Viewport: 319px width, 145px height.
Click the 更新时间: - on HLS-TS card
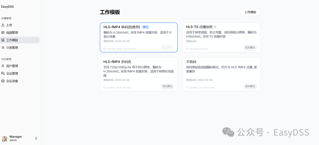click(193, 41)
